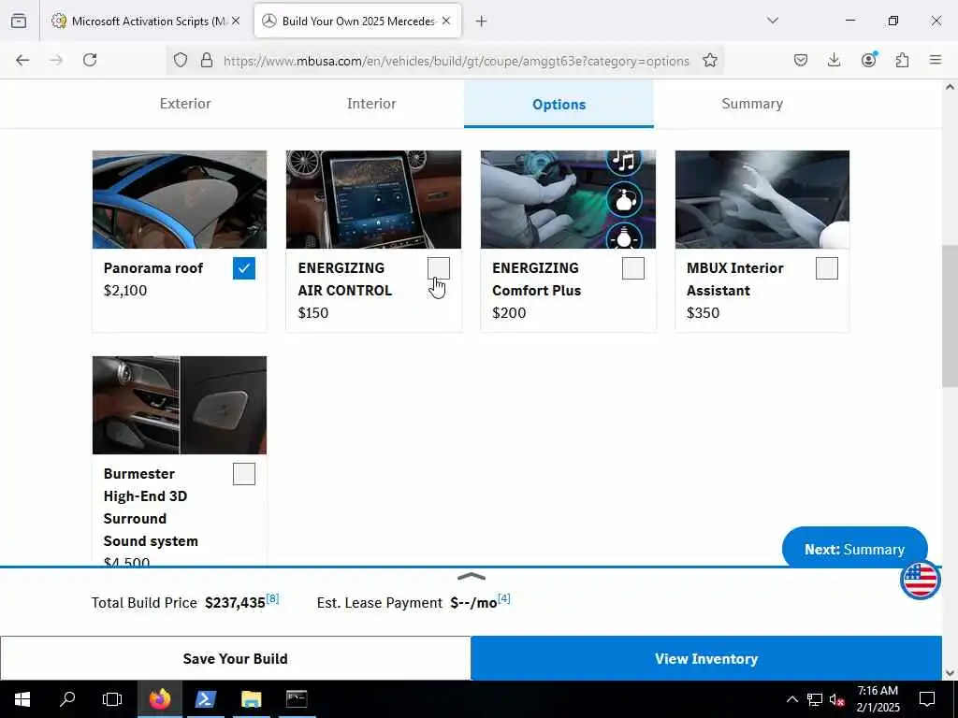Click Next: Summary button
The image size is (958, 718).
pyautogui.click(x=855, y=549)
